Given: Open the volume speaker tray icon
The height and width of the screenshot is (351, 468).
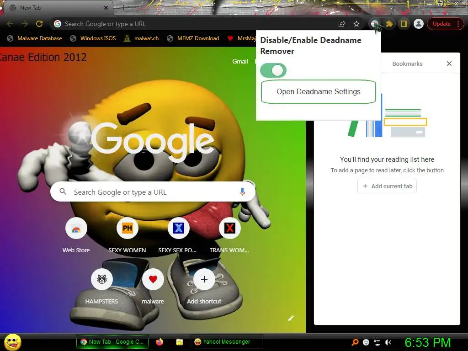Looking at the screenshot, I should tap(388, 342).
